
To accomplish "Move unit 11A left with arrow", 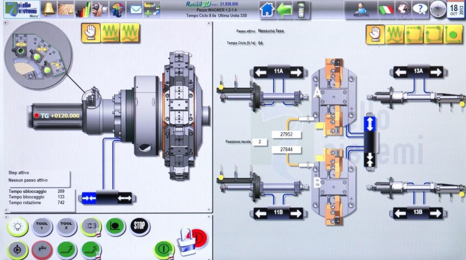I will 261,72.
